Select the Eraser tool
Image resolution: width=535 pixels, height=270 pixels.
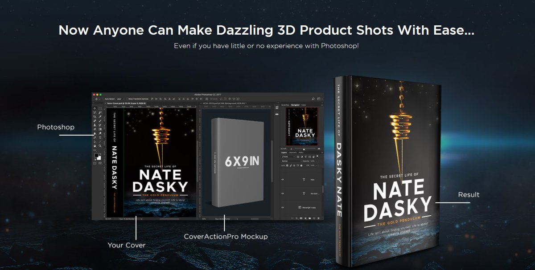(x=95, y=129)
